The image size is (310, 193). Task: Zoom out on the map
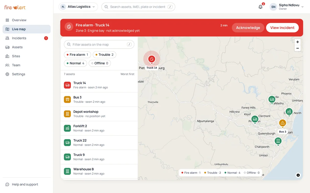(298, 48)
